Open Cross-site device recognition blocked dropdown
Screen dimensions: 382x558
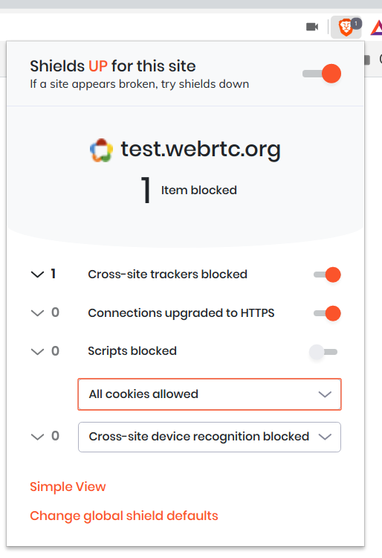click(210, 437)
